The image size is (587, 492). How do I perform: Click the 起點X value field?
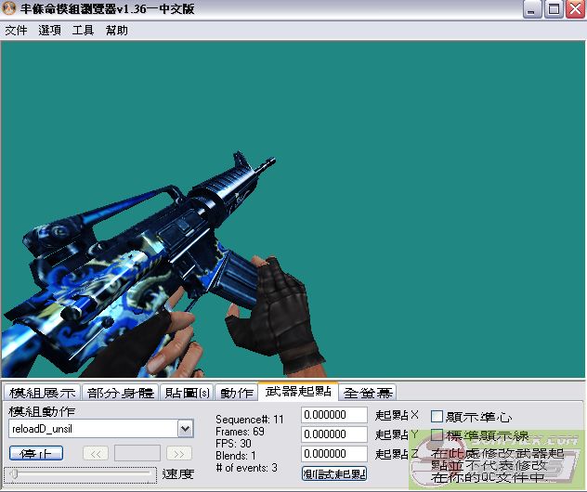coord(334,415)
